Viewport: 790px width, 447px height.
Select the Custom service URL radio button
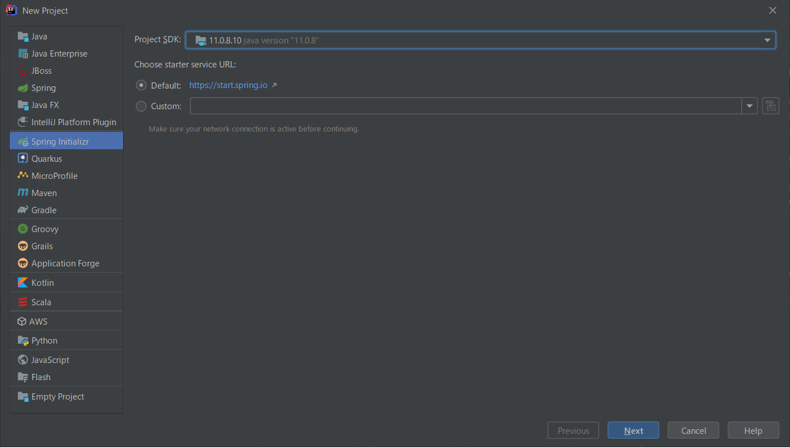[x=141, y=106]
